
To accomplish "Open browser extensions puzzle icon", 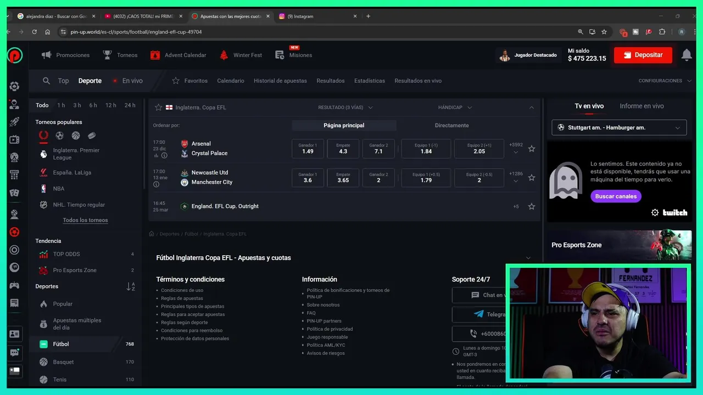I will (x=662, y=32).
